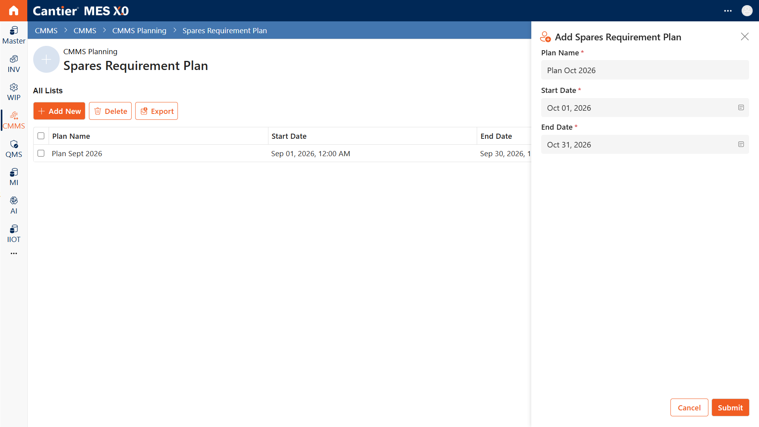
Task: Check the Plan Sept 2026 row checkbox
Action: tap(41, 153)
